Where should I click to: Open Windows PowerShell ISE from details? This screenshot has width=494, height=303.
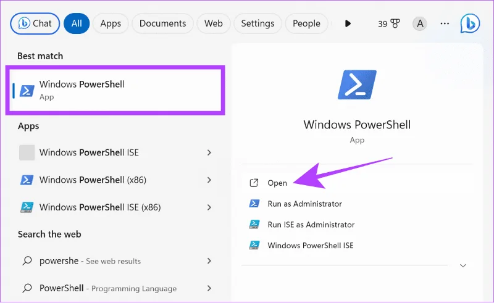coord(357,246)
